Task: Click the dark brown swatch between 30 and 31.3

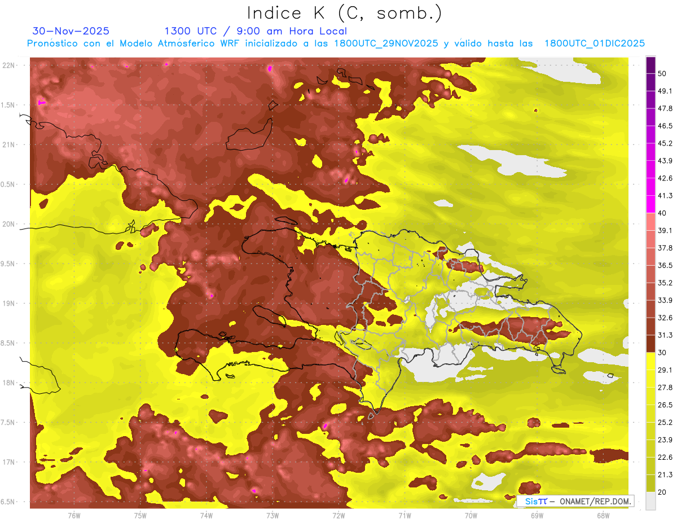Action: pos(650,344)
